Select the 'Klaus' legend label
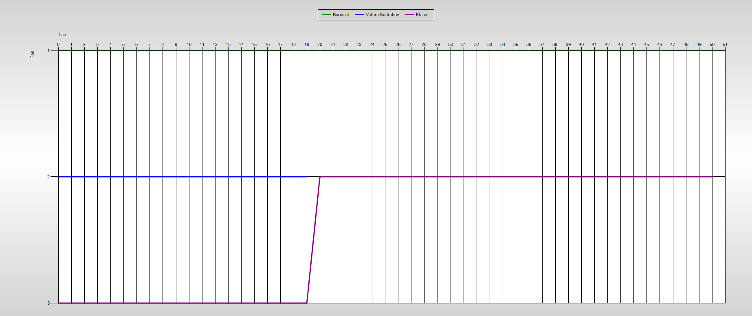 [x=421, y=15]
